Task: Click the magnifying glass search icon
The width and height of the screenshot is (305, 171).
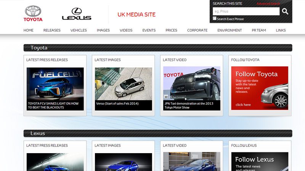Action: (x=285, y=11)
